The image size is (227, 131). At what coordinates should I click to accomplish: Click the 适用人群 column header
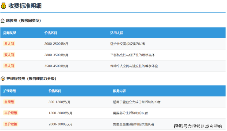[x=117, y=33]
